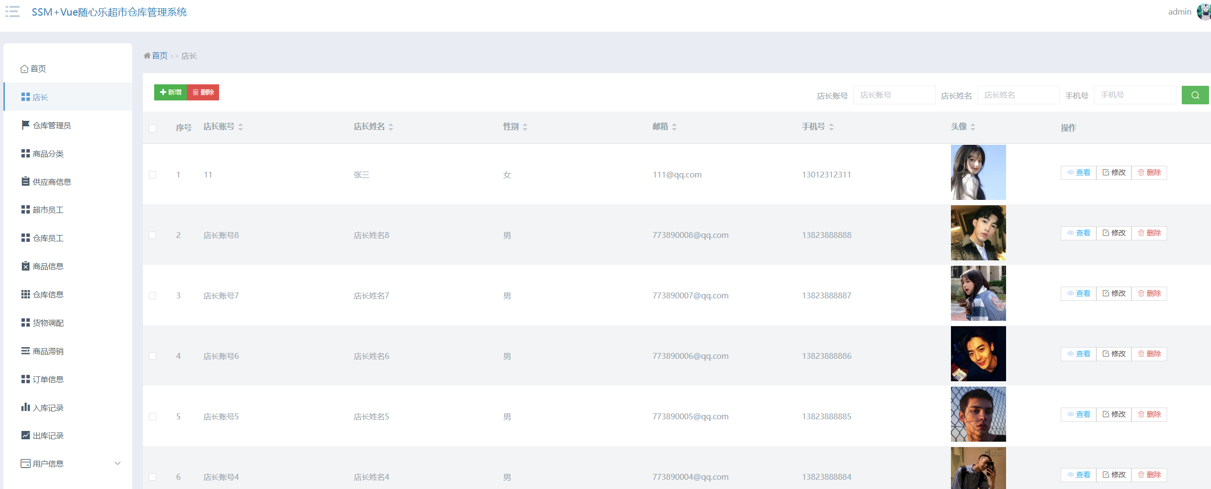
Task: Toggle the select-all header checkbox
Action: [x=153, y=128]
